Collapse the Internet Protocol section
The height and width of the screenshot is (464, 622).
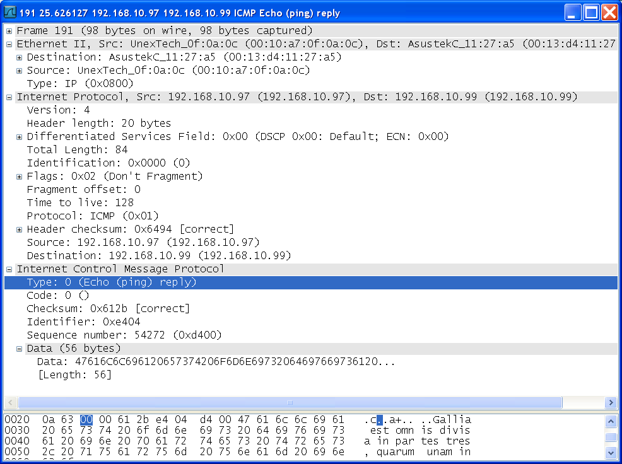click(9, 97)
